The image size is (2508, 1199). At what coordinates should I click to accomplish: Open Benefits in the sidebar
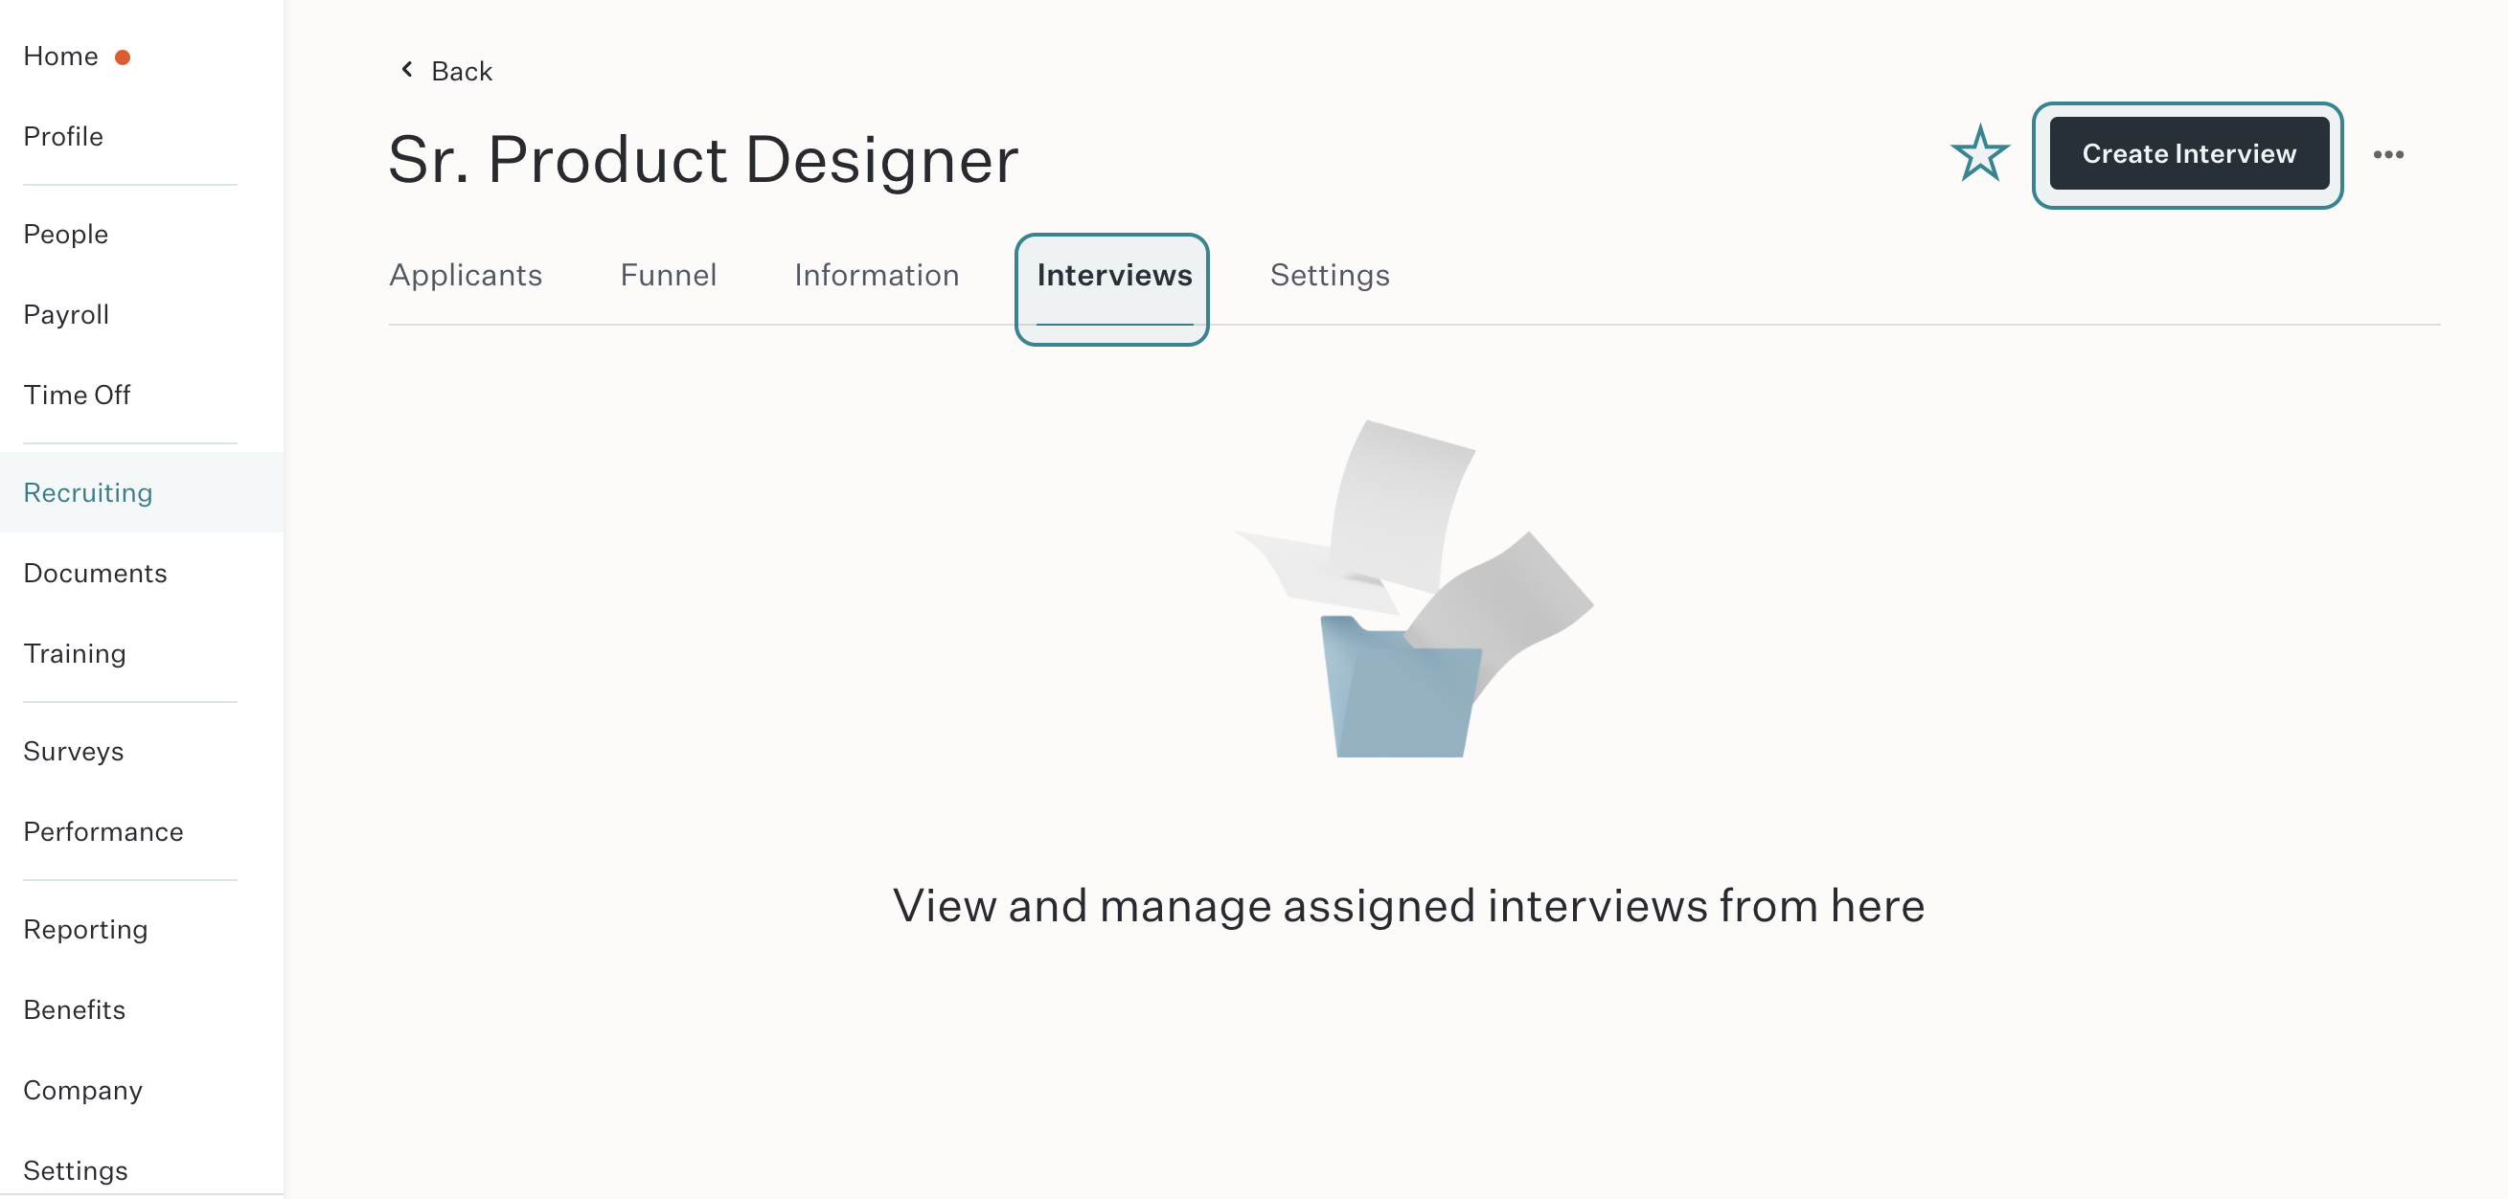click(74, 1009)
